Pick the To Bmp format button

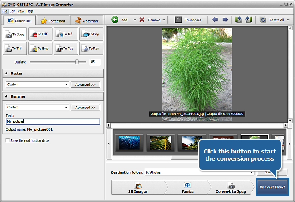pos(40,49)
